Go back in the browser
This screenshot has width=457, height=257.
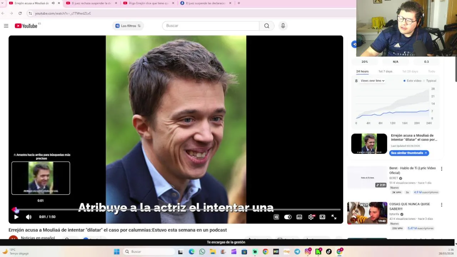pyautogui.click(x=3, y=13)
